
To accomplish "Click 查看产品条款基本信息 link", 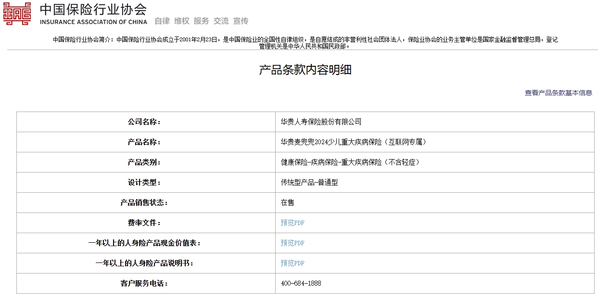I will click(559, 93).
